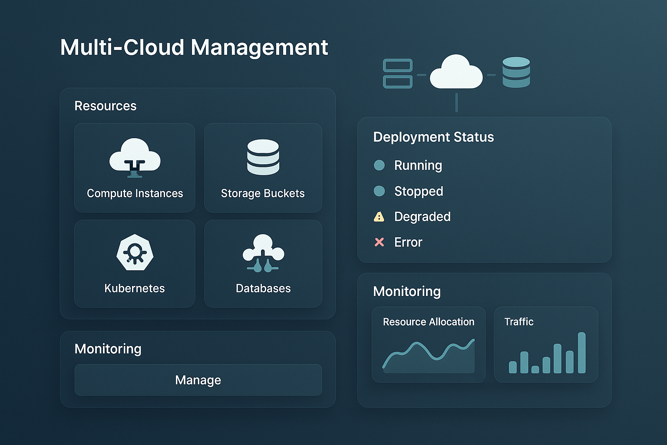Collapse the Resources panel
This screenshot has width=667, height=445.
point(106,106)
